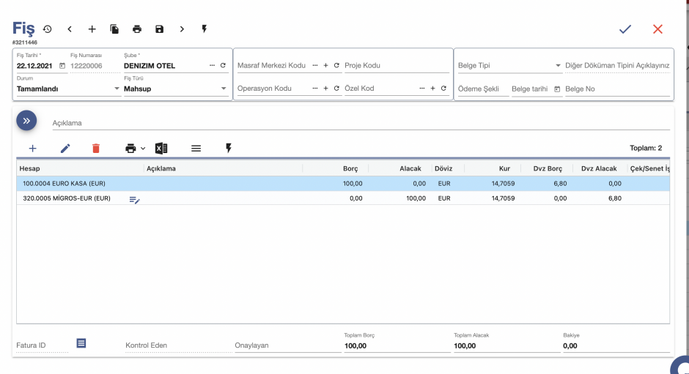
Task: Click the Açıklama description field
Action: click(361, 123)
